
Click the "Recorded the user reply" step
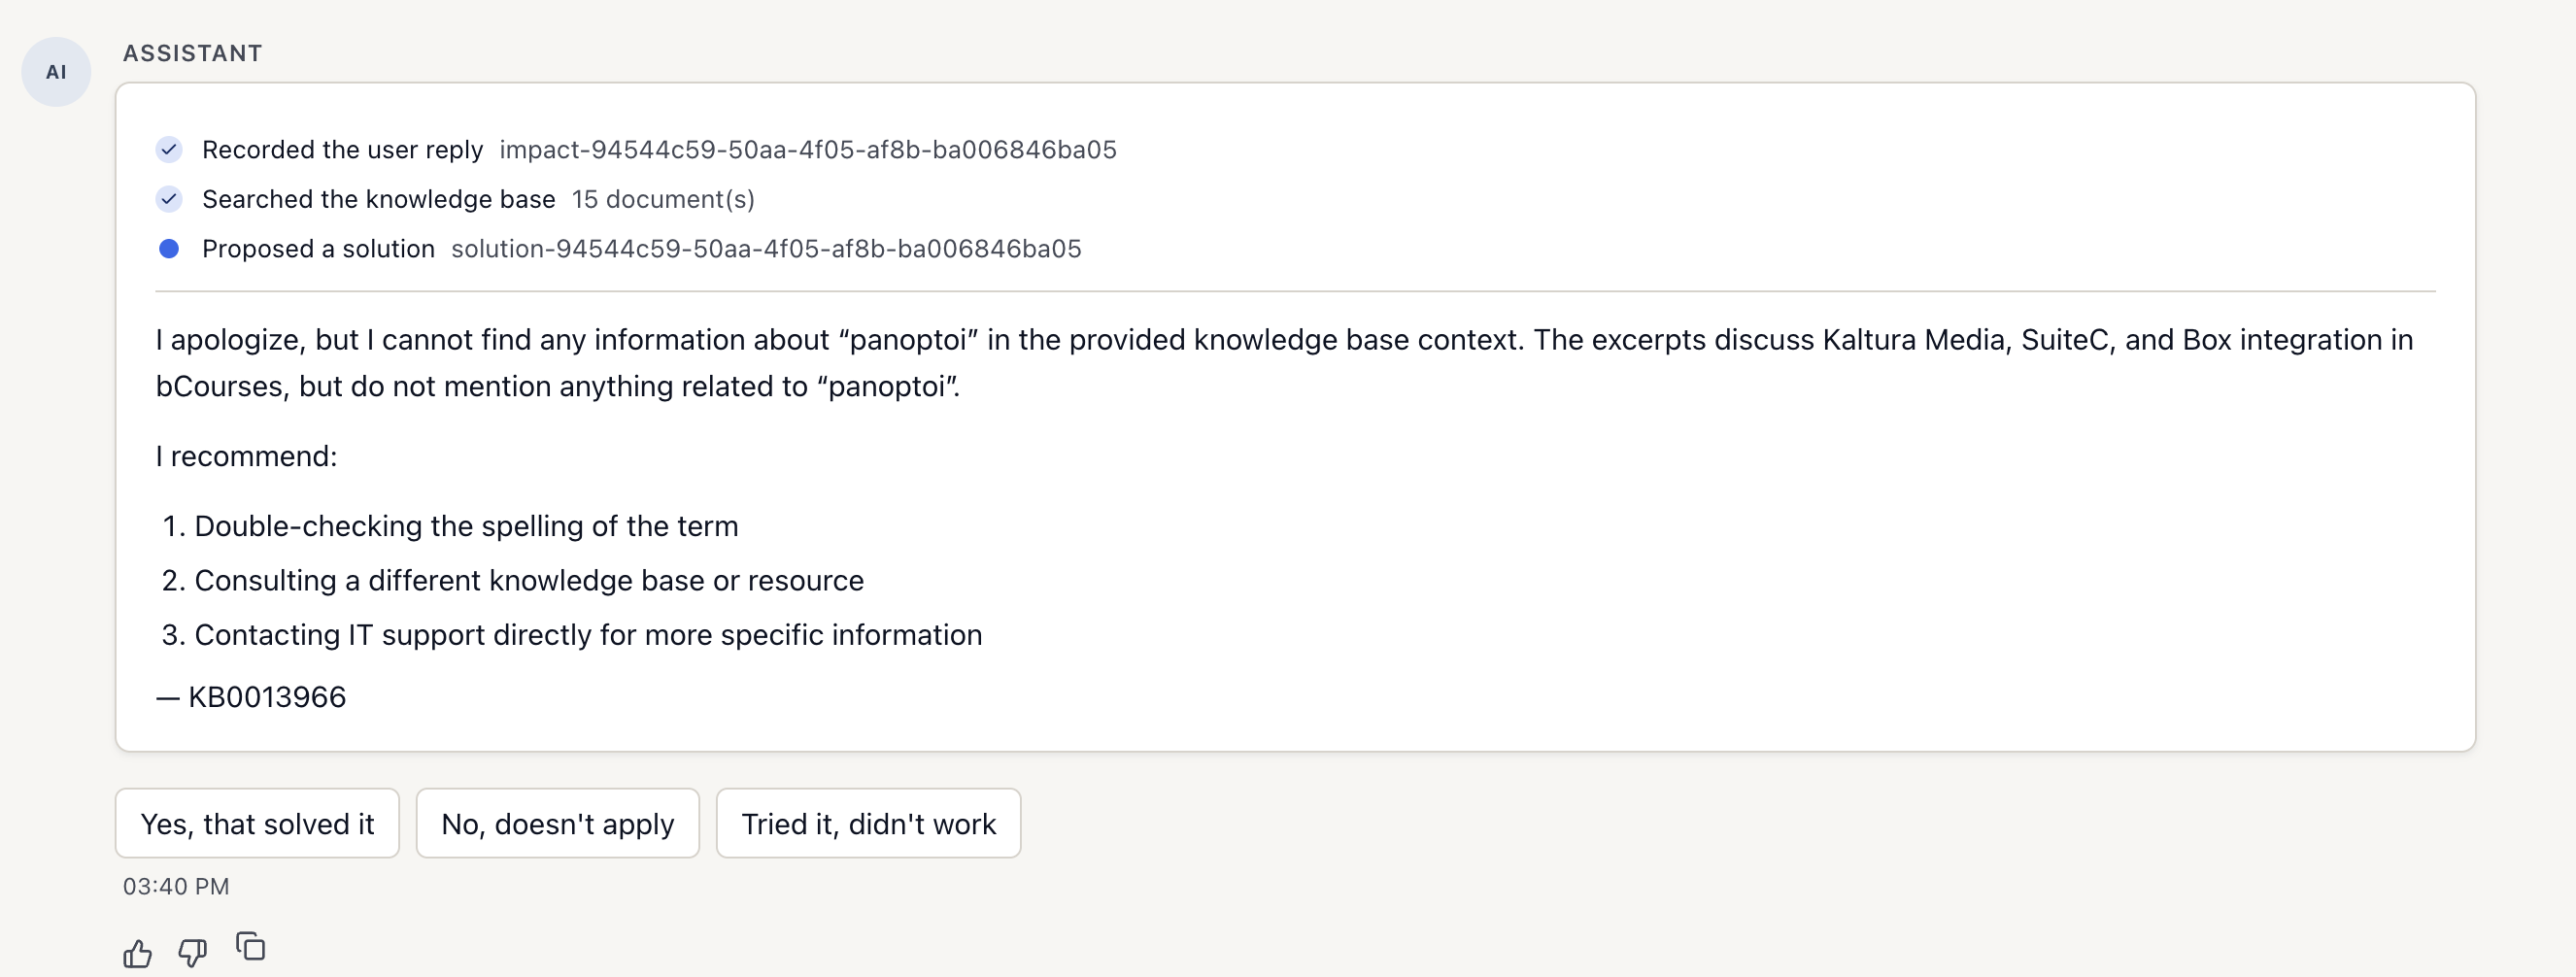(x=342, y=150)
